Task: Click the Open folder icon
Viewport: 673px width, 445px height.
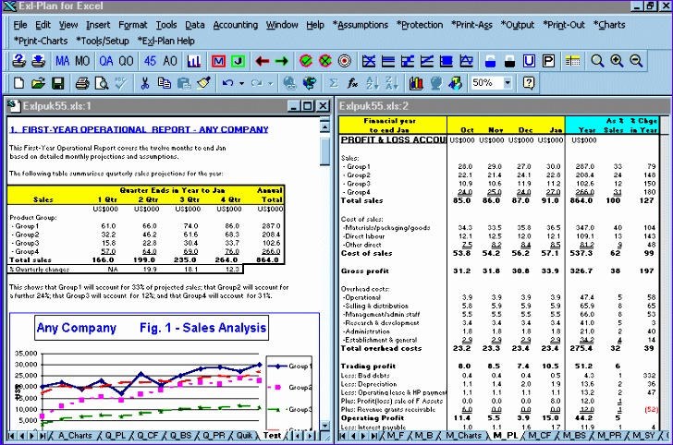Action: point(38,83)
